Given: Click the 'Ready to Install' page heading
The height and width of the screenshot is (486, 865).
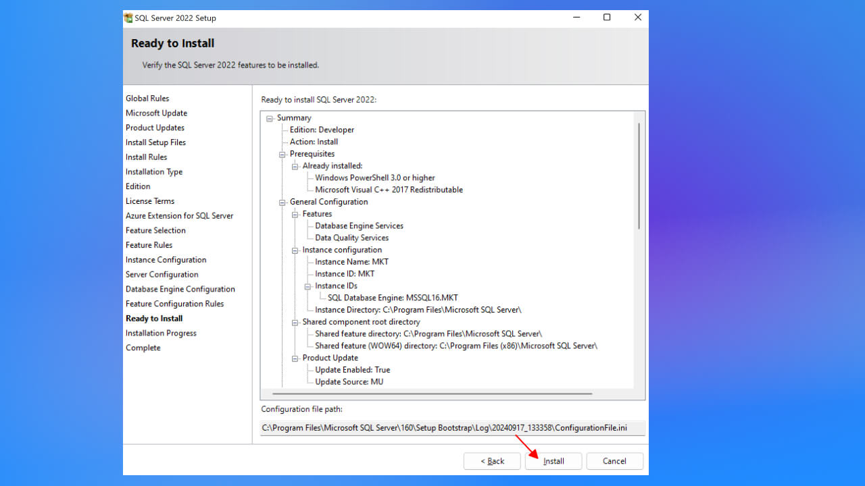Looking at the screenshot, I should 172,43.
